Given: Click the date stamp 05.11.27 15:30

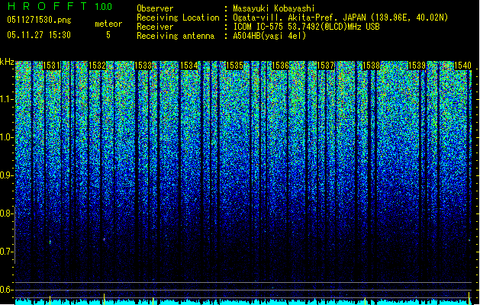Looking at the screenshot, I should click(39, 35).
